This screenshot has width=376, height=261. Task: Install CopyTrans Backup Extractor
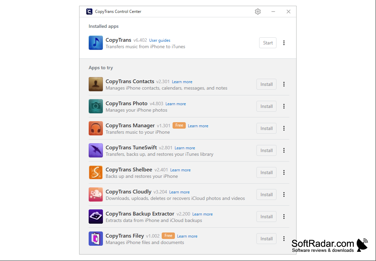(266, 217)
